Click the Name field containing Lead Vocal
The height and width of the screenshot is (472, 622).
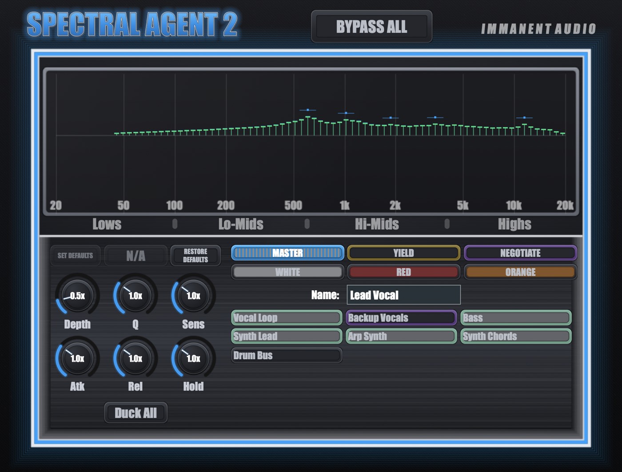[x=403, y=295]
